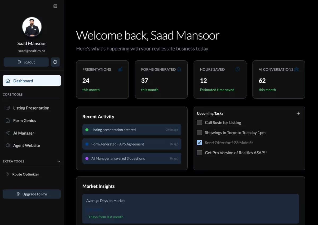Mark Get Pro Version of Realtics done

coord(199,153)
